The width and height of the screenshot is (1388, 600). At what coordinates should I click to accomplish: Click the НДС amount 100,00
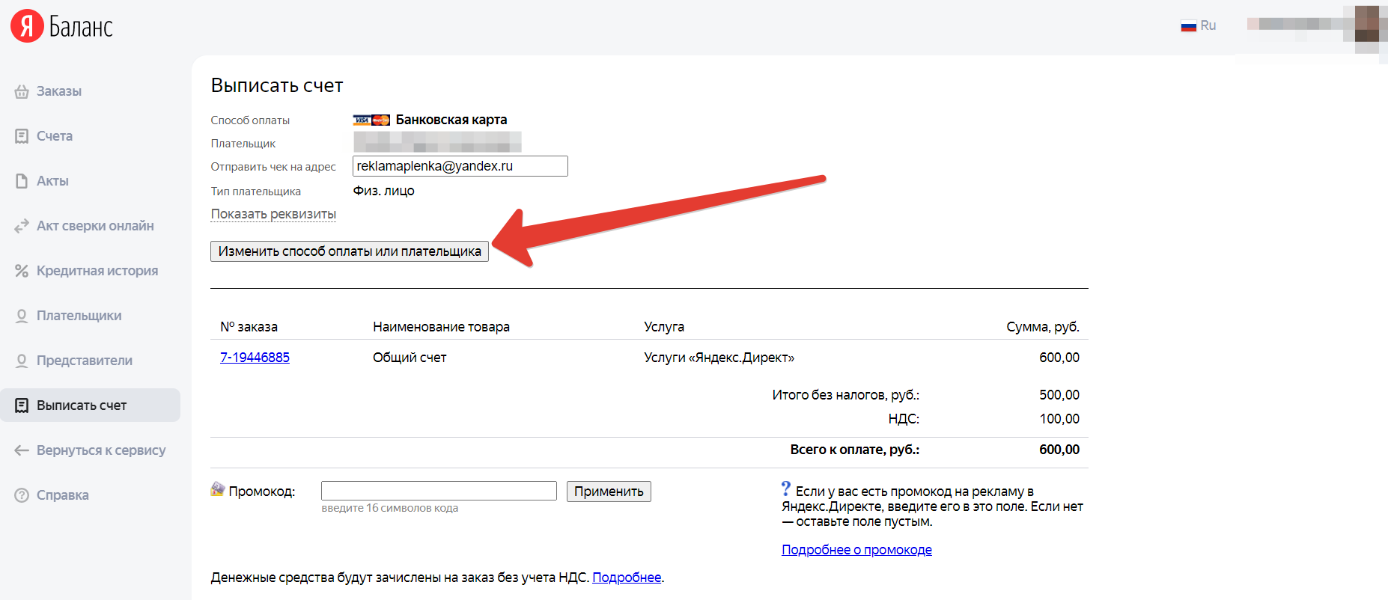(x=1059, y=419)
